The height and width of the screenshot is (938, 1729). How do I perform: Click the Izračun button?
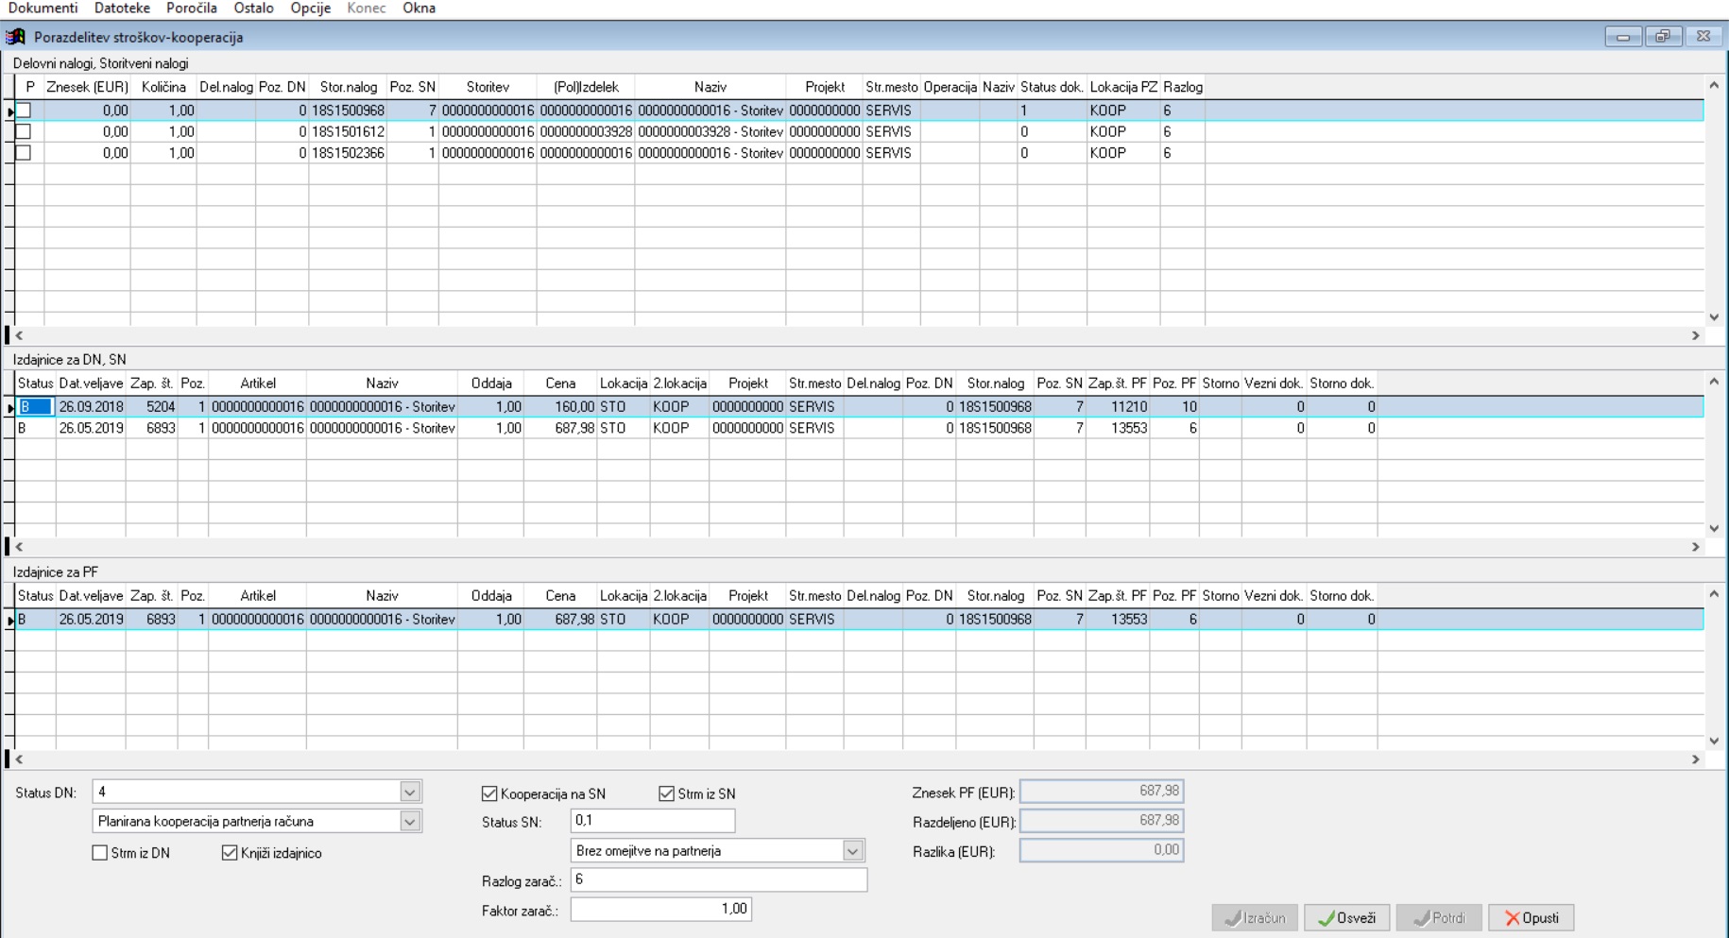tap(1255, 917)
